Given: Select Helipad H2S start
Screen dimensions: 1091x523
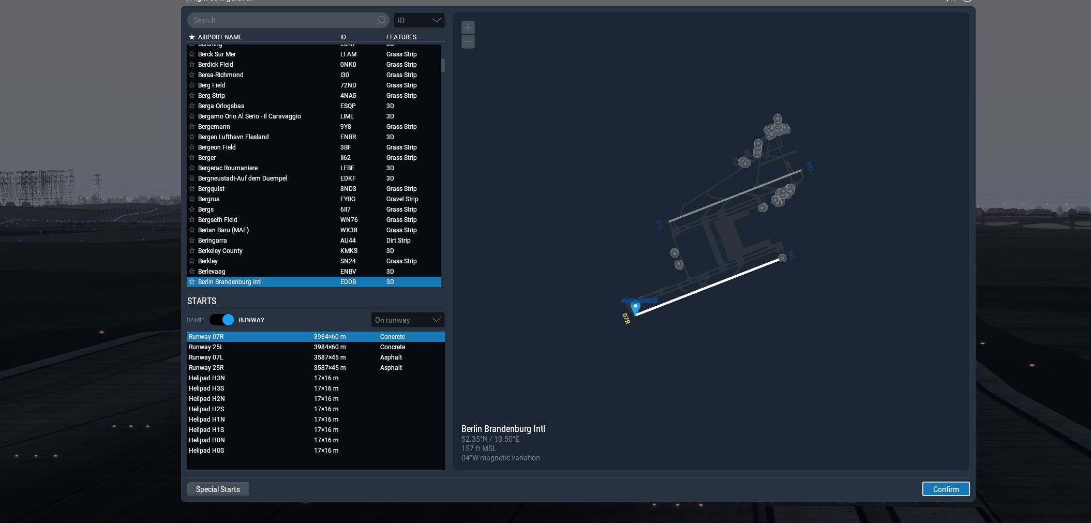Looking at the screenshot, I should coord(316,409).
